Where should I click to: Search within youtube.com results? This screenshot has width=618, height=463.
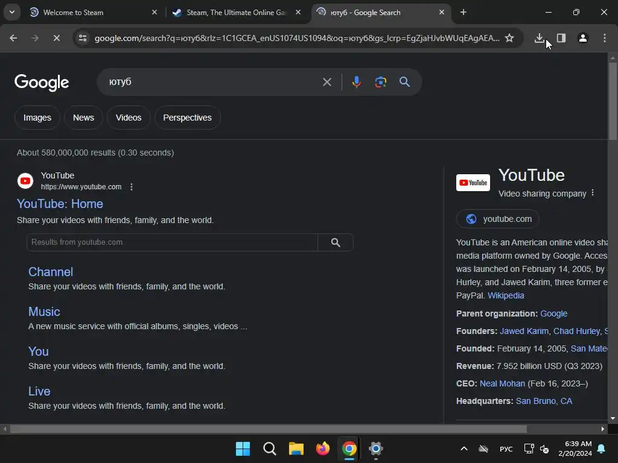click(x=336, y=242)
